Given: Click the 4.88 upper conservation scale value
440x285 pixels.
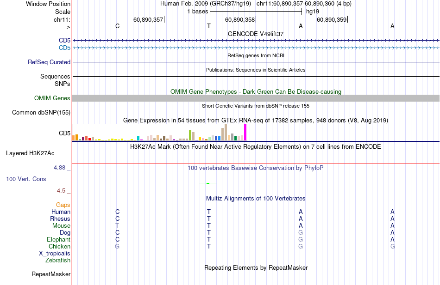Looking at the screenshot, I should click(59, 167).
